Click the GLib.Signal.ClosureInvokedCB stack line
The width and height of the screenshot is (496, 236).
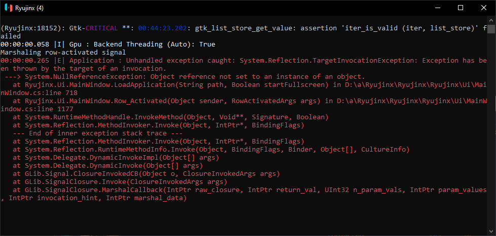(x=146, y=174)
